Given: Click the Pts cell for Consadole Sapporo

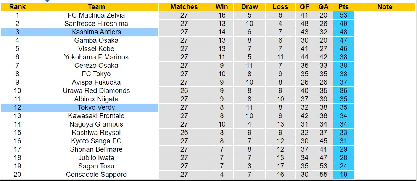Looking at the screenshot, I should tap(343, 175).
